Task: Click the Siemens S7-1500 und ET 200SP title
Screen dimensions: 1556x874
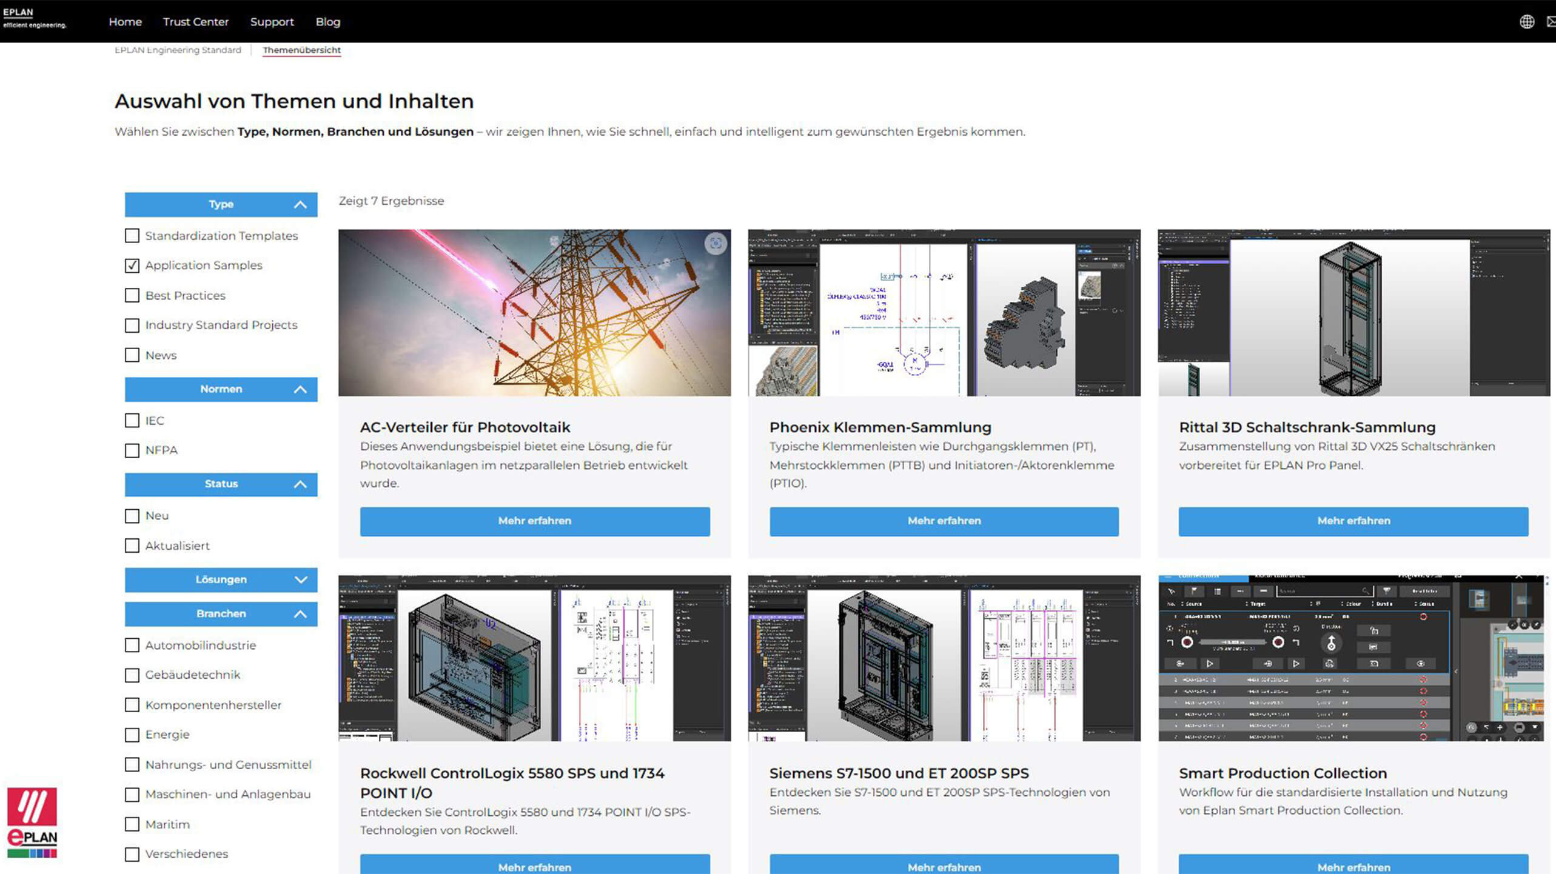Action: (899, 773)
